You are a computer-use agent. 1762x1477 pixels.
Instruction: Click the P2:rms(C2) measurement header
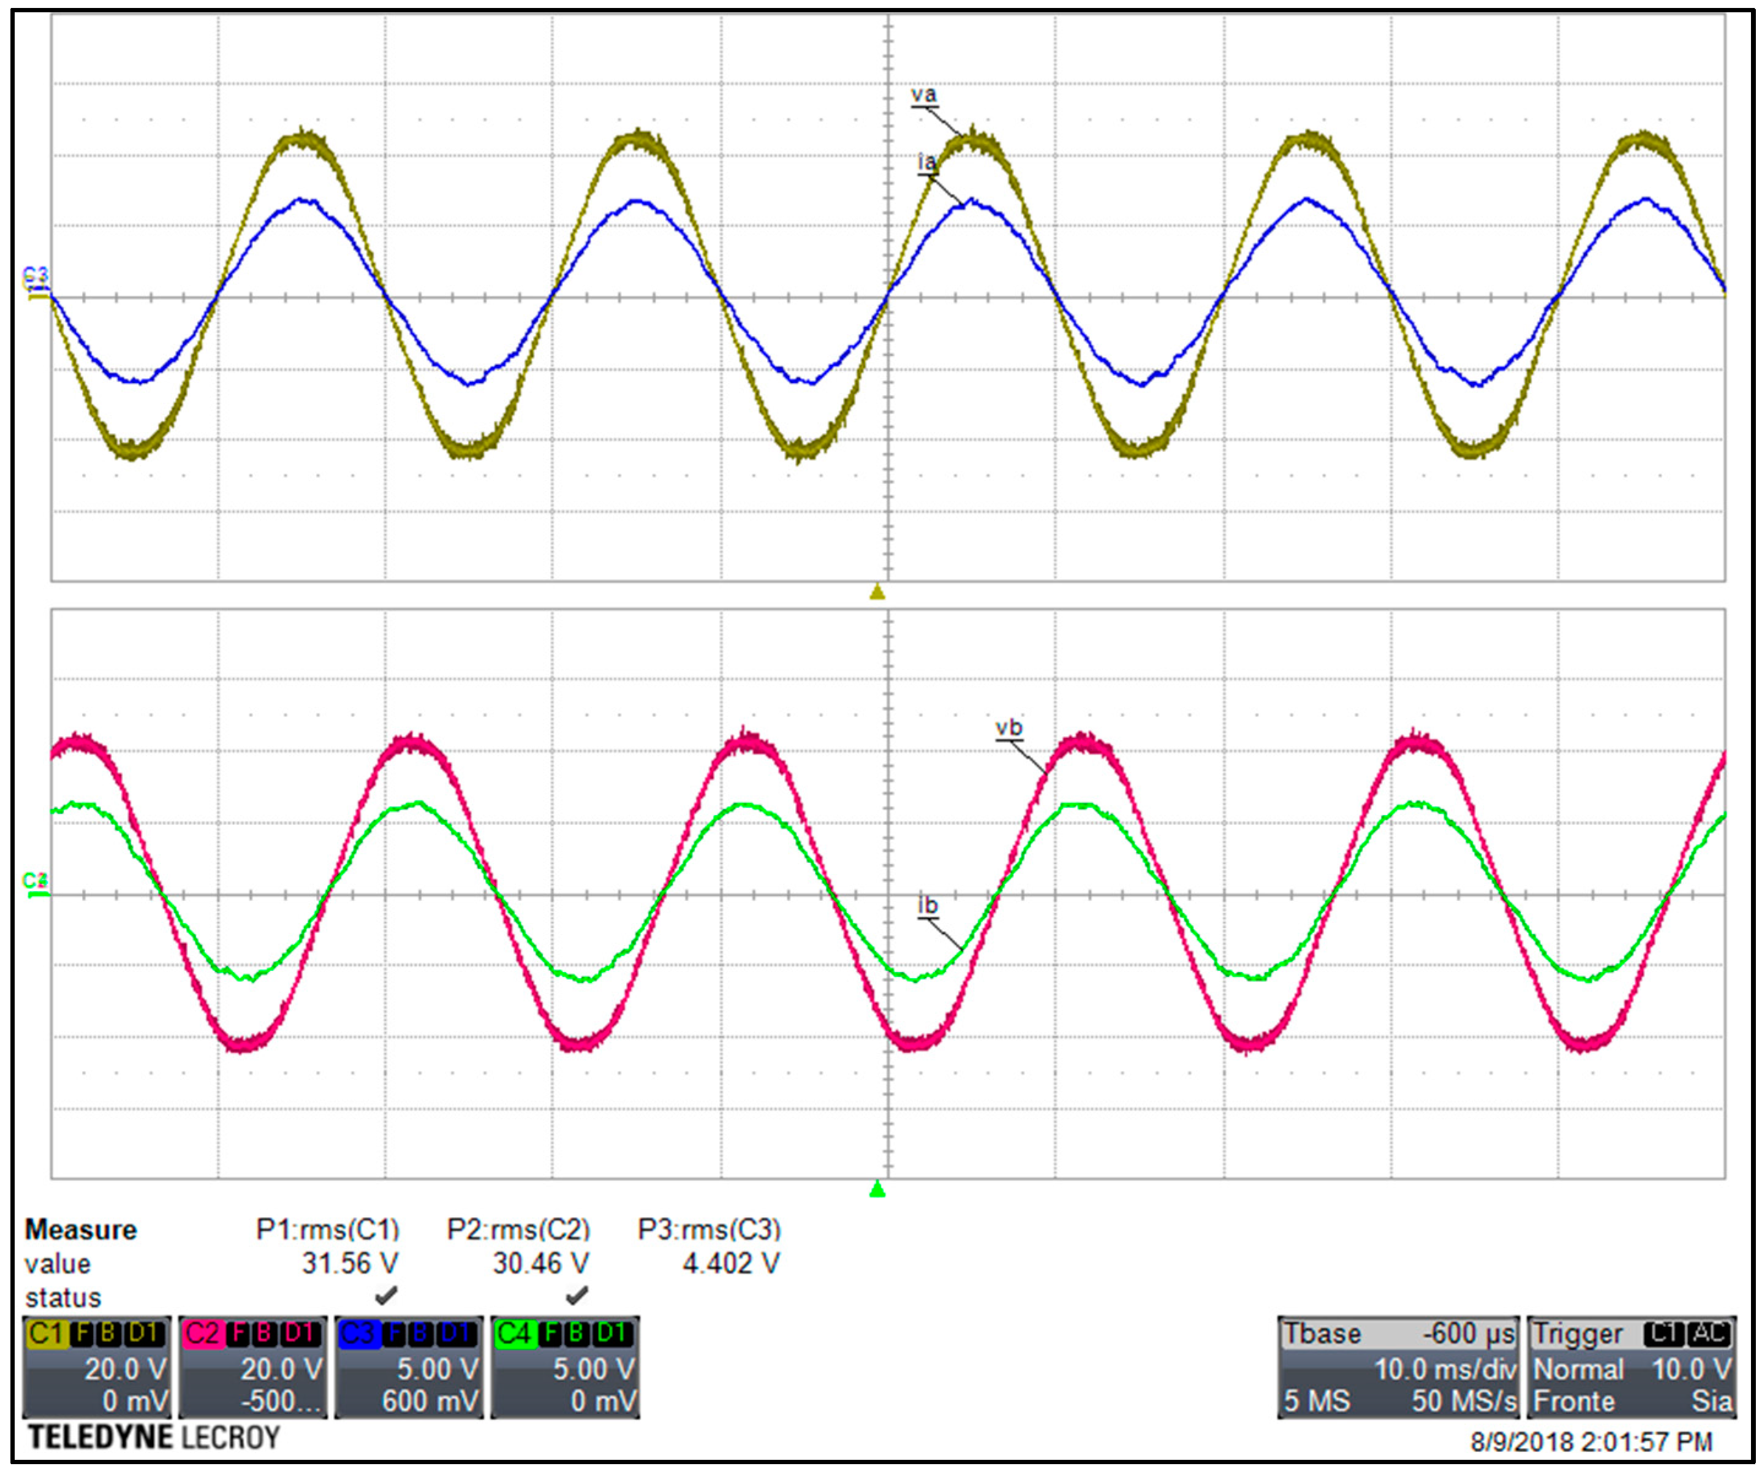click(518, 1229)
